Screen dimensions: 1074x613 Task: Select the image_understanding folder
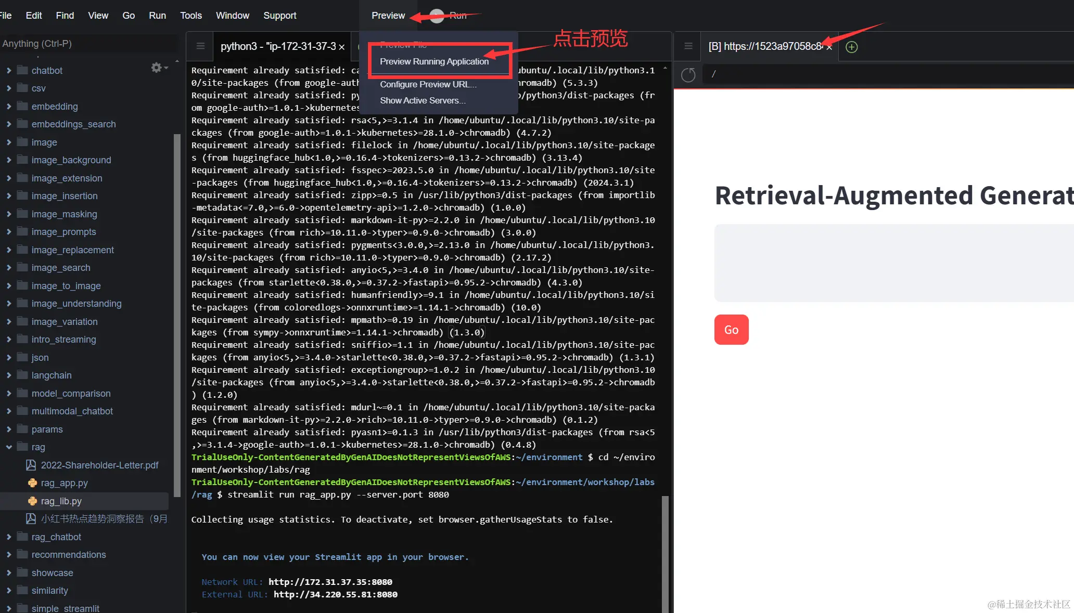coord(76,304)
